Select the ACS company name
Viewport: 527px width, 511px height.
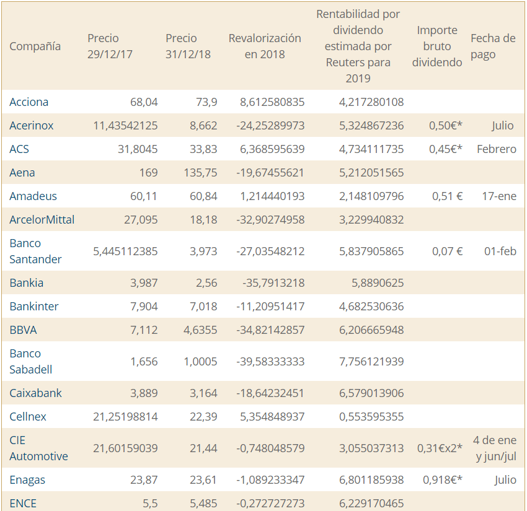pyautogui.click(x=19, y=149)
